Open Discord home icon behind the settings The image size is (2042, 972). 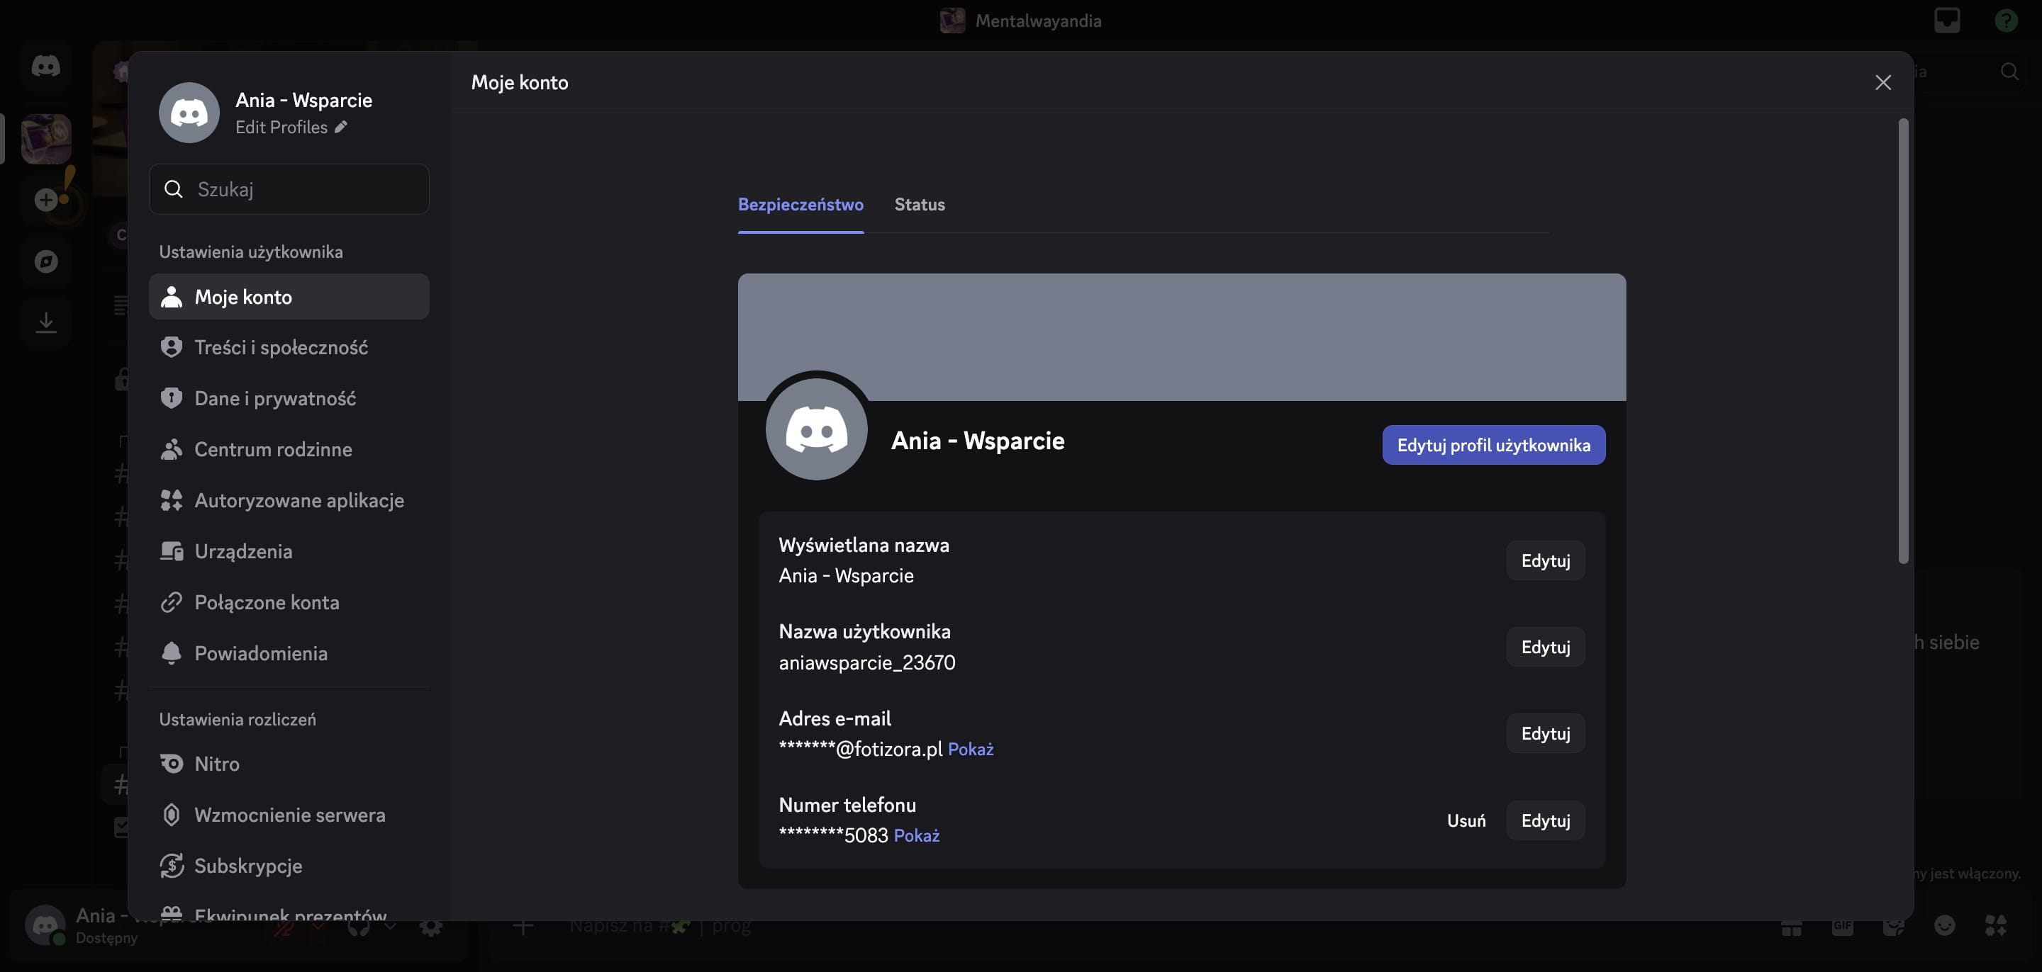[46, 66]
